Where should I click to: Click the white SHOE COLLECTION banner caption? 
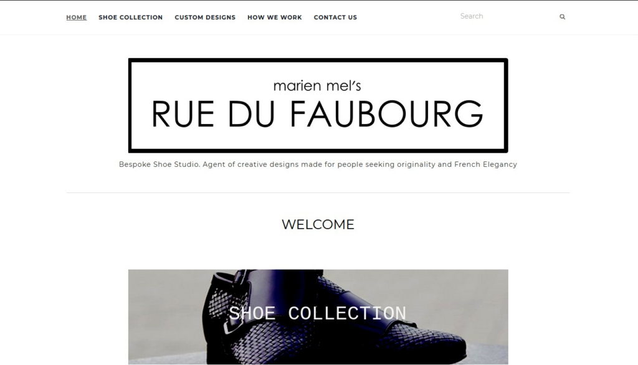[317, 313]
